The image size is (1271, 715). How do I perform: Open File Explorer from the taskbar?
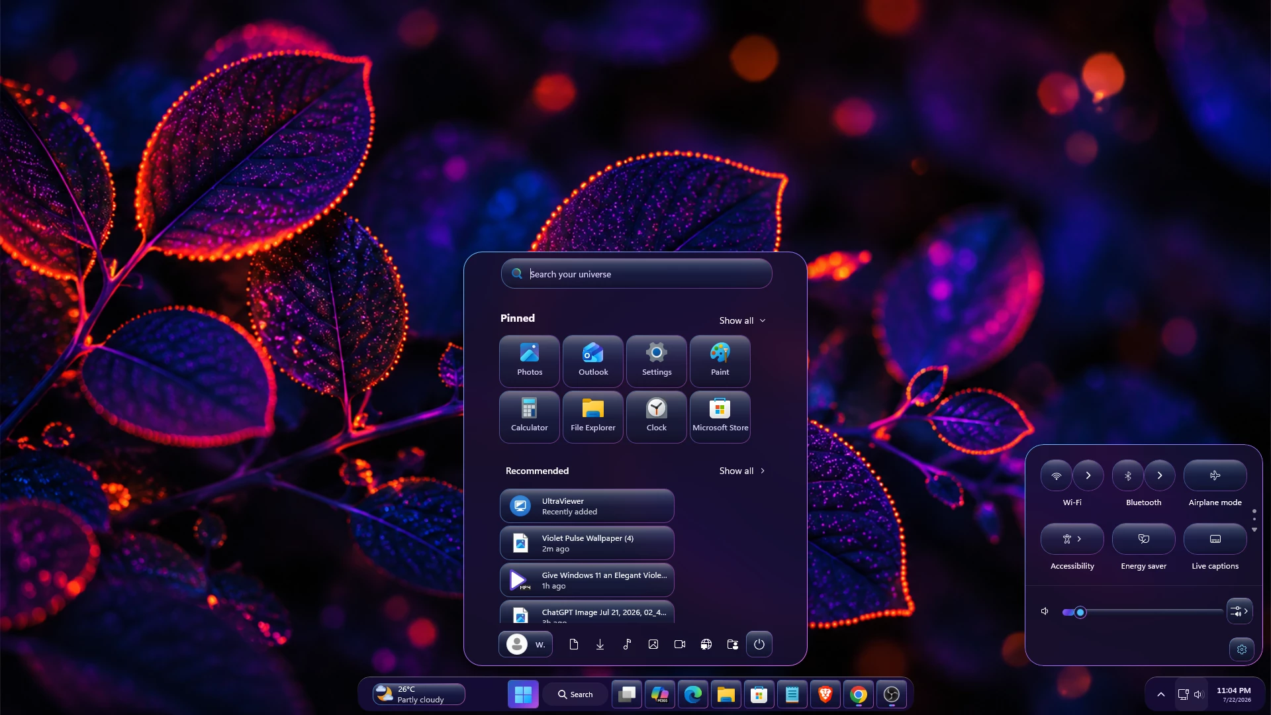tap(726, 694)
